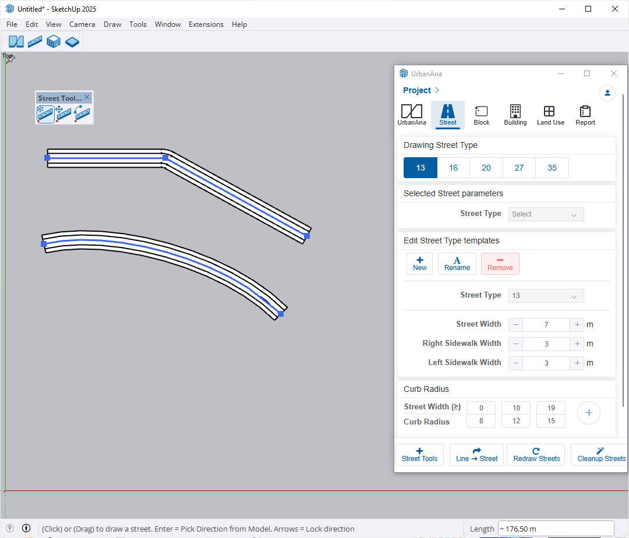Expand the Project breadcrumb chevron

(437, 90)
